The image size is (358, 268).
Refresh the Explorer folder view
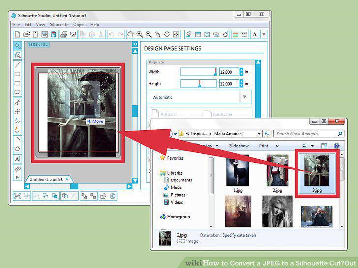[267, 134]
